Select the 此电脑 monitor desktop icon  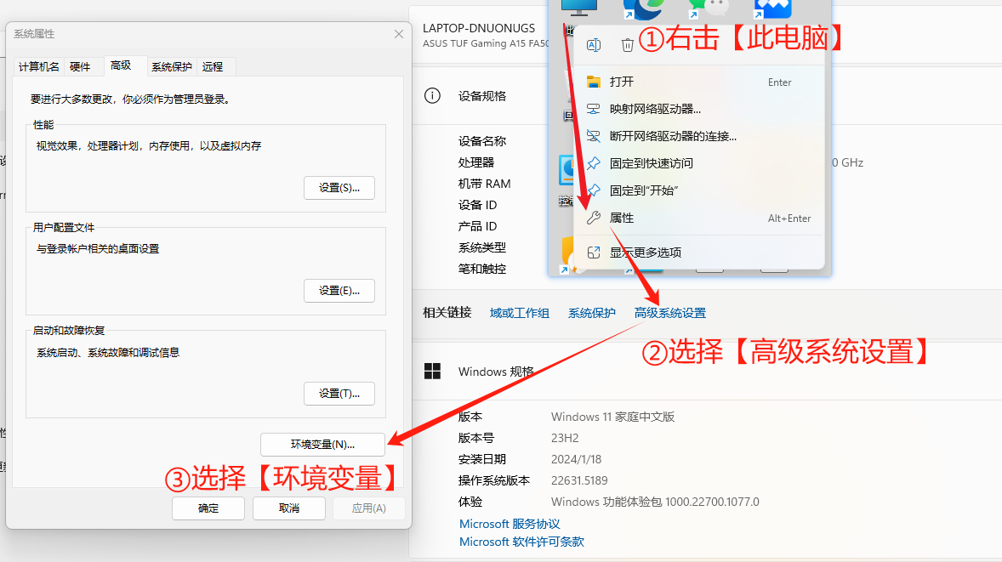[x=579, y=8]
